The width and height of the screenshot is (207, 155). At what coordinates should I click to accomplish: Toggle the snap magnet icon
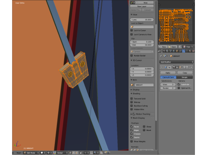(91, 153)
